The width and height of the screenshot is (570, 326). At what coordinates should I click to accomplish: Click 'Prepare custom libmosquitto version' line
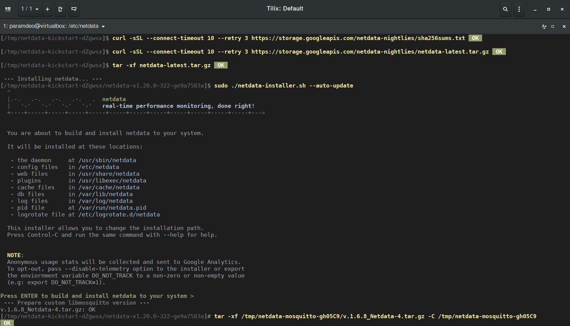77,303
